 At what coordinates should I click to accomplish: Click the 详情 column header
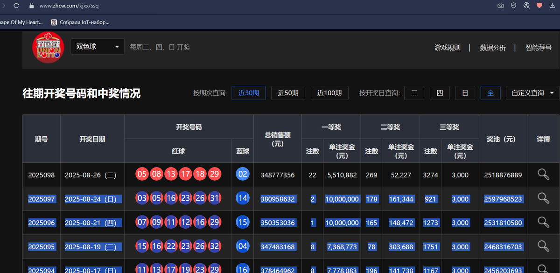(x=543, y=139)
